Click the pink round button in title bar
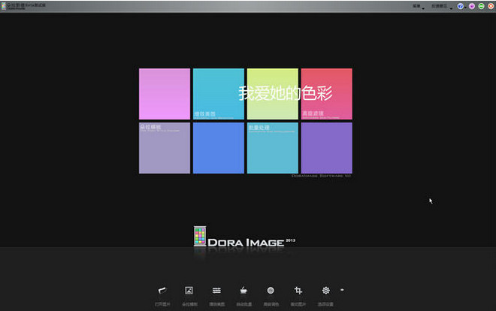 (x=470, y=6)
